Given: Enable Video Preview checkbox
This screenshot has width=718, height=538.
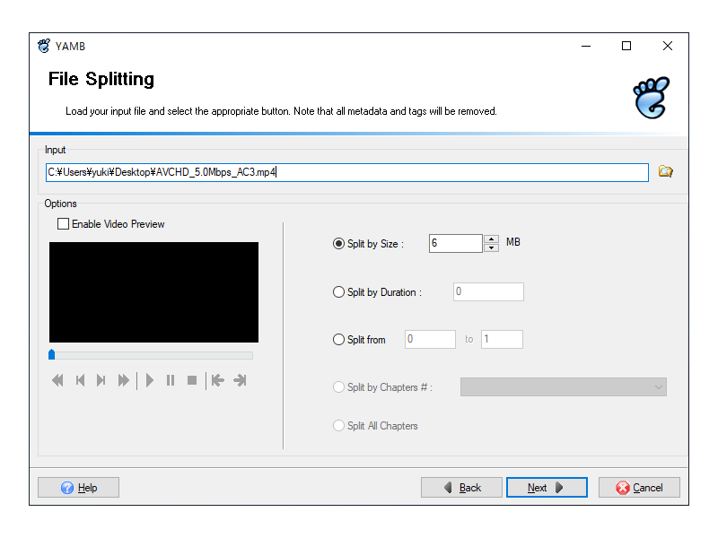Looking at the screenshot, I should tap(63, 223).
